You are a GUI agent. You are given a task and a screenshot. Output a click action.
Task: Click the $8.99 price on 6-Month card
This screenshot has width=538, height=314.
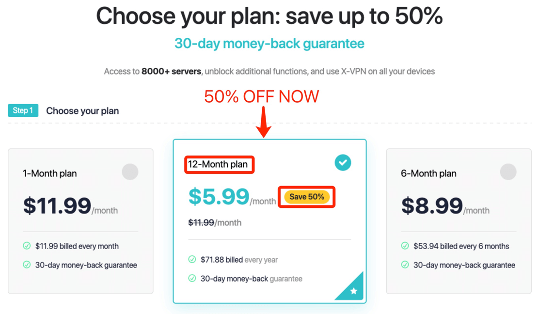point(432,206)
